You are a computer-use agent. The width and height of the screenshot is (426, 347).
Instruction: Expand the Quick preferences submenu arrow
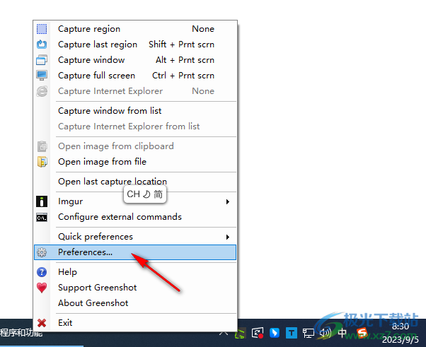click(228, 237)
